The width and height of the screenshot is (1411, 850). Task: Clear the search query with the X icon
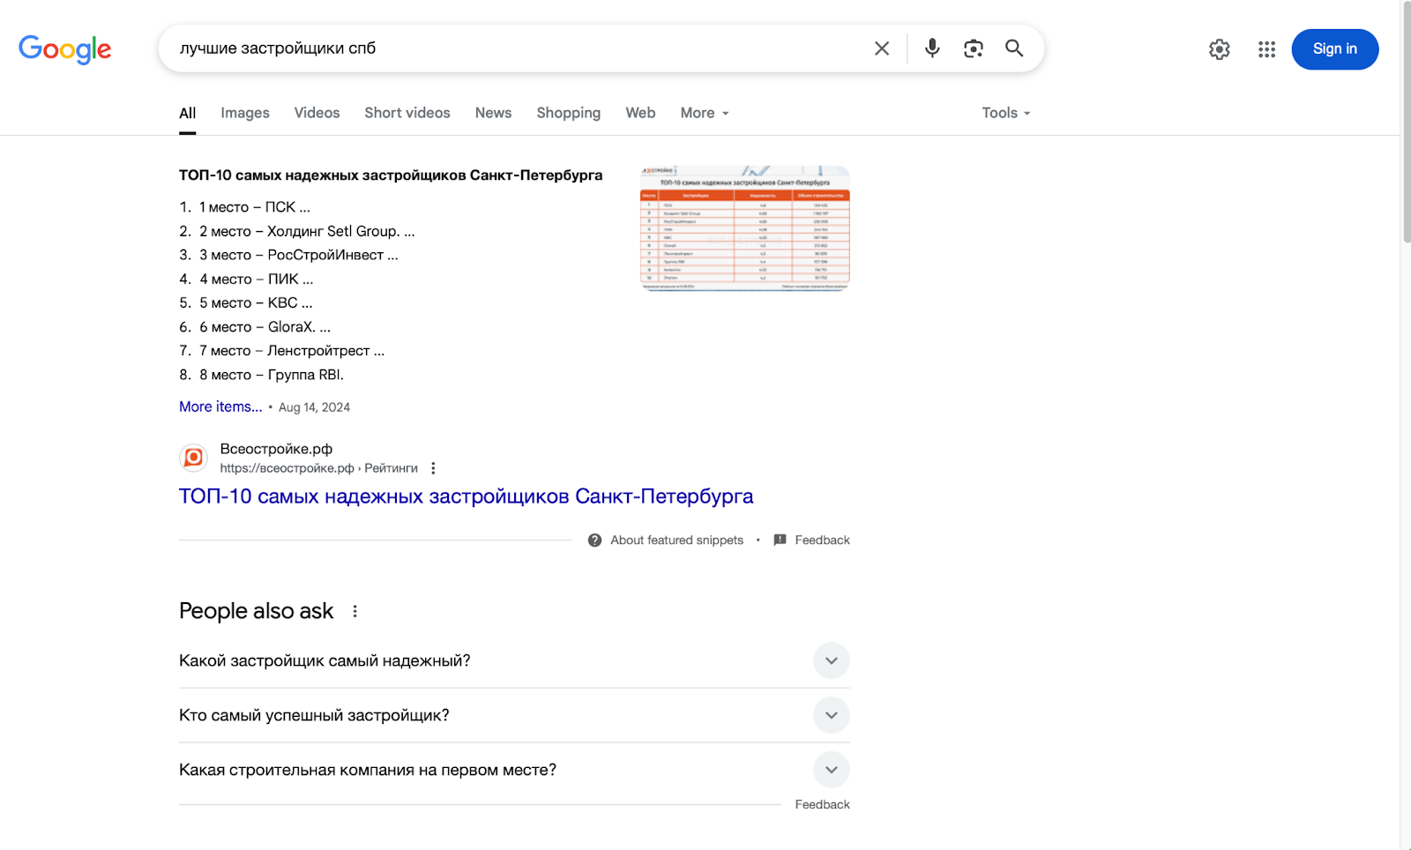pos(881,48)
